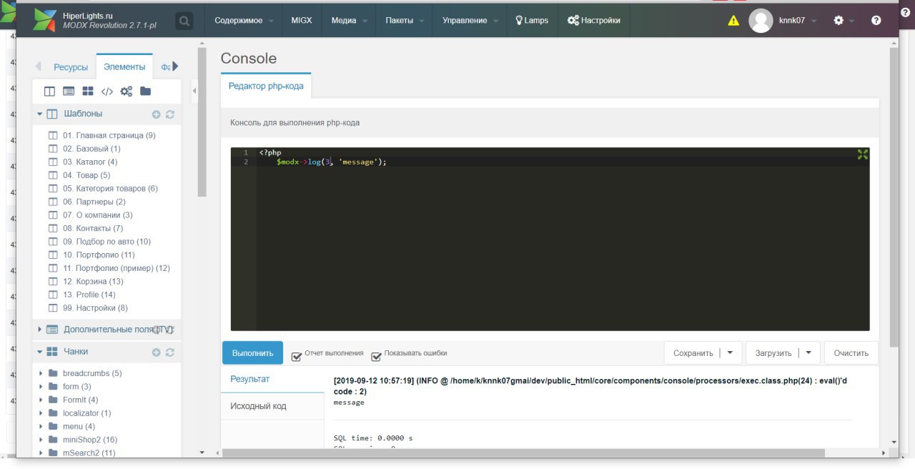This screenshot has width=915, height=469.
Task: Open the Результат tab
Action: [272, 379]
